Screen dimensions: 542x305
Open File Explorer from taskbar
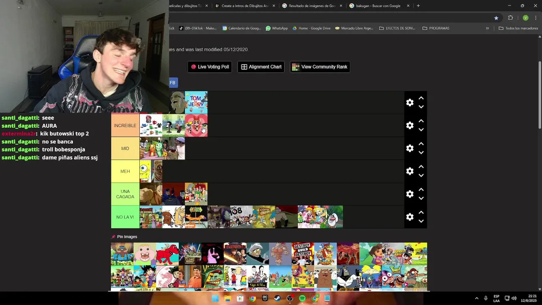pyautogui.click(x=227, y=298)
